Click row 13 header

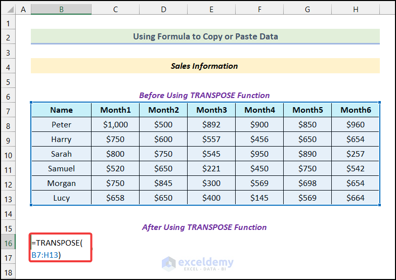[x=8, y=198]
